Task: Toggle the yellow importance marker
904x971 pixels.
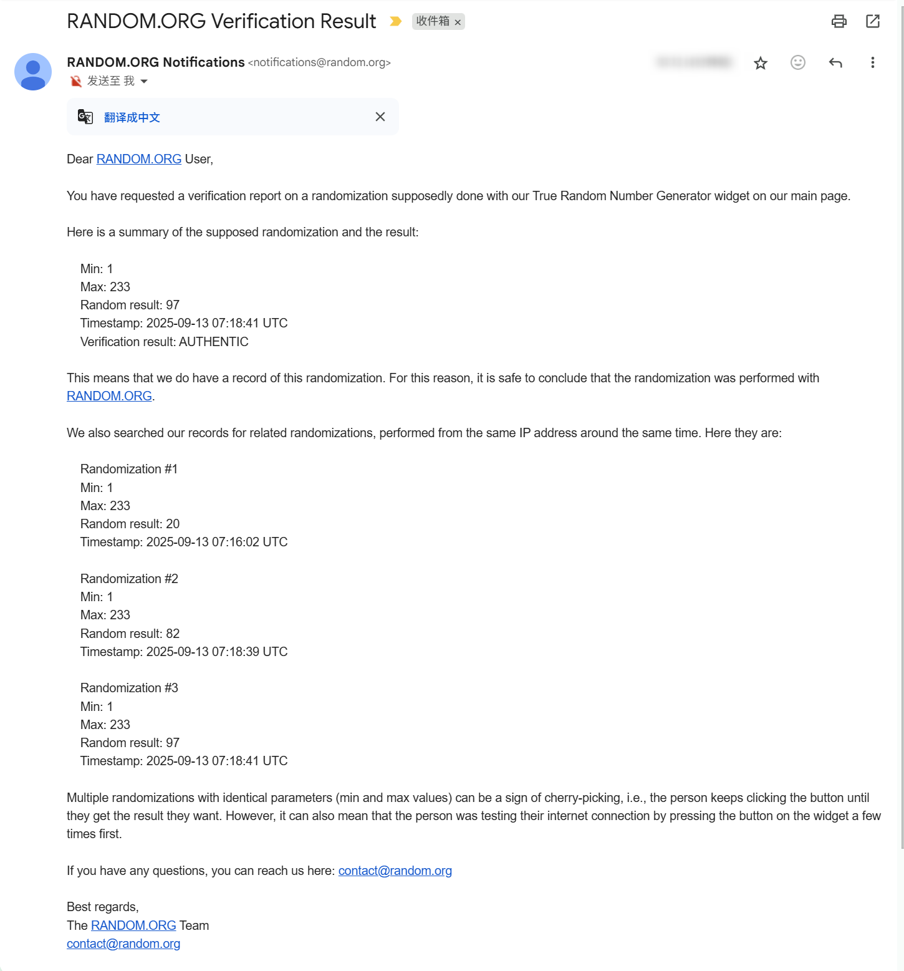Action: click(395, 22)
